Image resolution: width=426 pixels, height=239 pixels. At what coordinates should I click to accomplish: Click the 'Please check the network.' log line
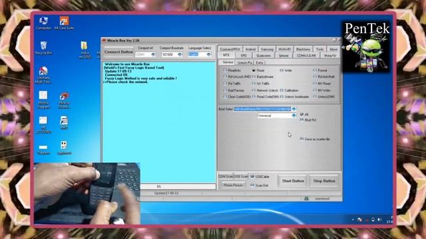point(126,82)
